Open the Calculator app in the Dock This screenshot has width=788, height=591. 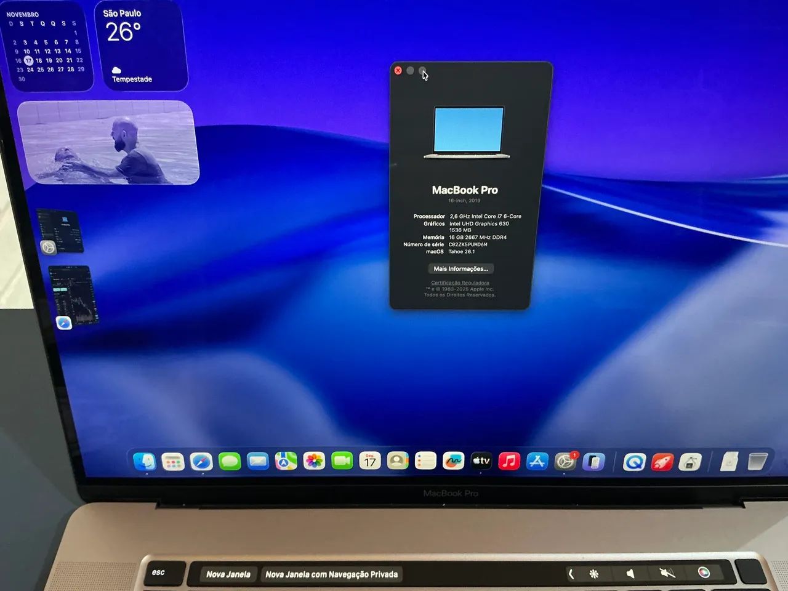pyautogui.click(x=172, y=462)
